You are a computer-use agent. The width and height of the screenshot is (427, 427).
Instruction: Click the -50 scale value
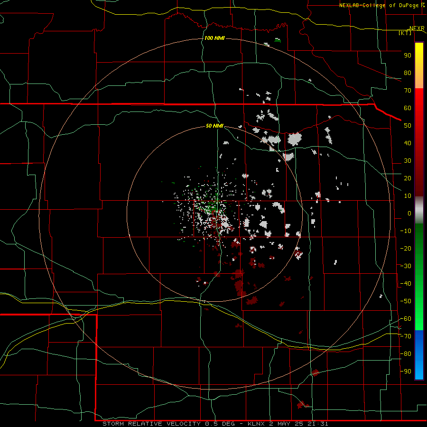pyautogui.click(x=406, y=301)
